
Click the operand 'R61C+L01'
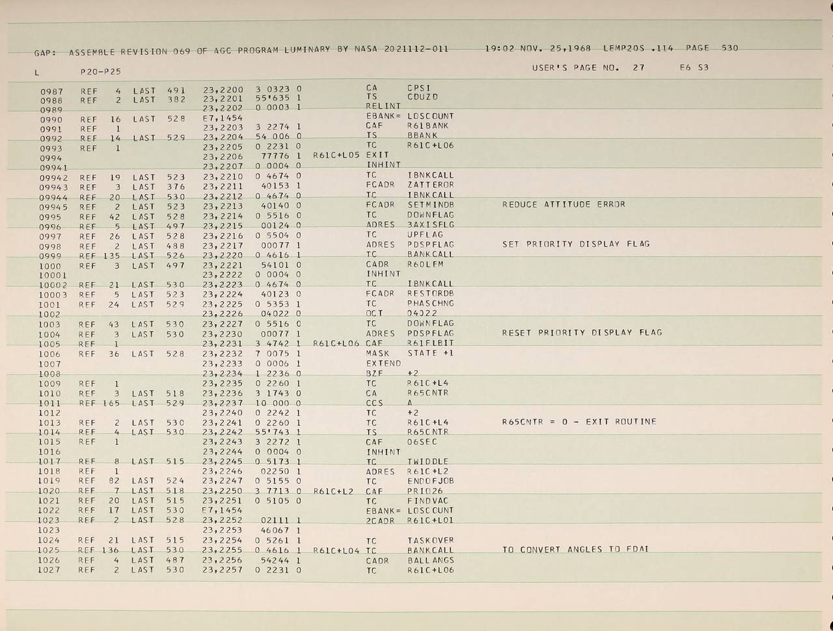pyautogui.click(x=430, y=520)
